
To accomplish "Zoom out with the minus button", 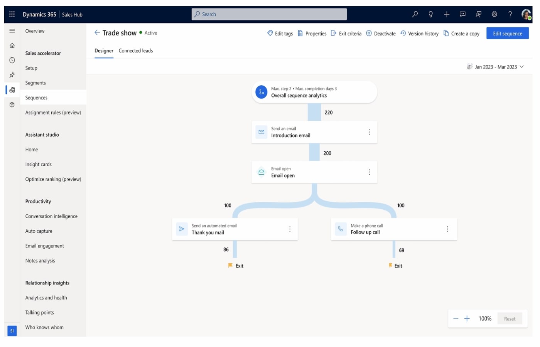I will click(x=456, y=318).
